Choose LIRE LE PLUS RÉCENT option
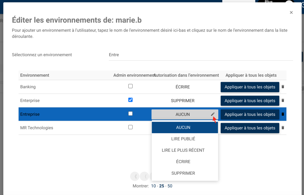This screenshot has width=304, height=195. coord(183,150)
